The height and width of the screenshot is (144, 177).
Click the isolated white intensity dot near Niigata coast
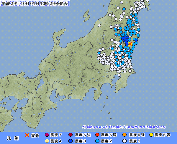[99, 25]
